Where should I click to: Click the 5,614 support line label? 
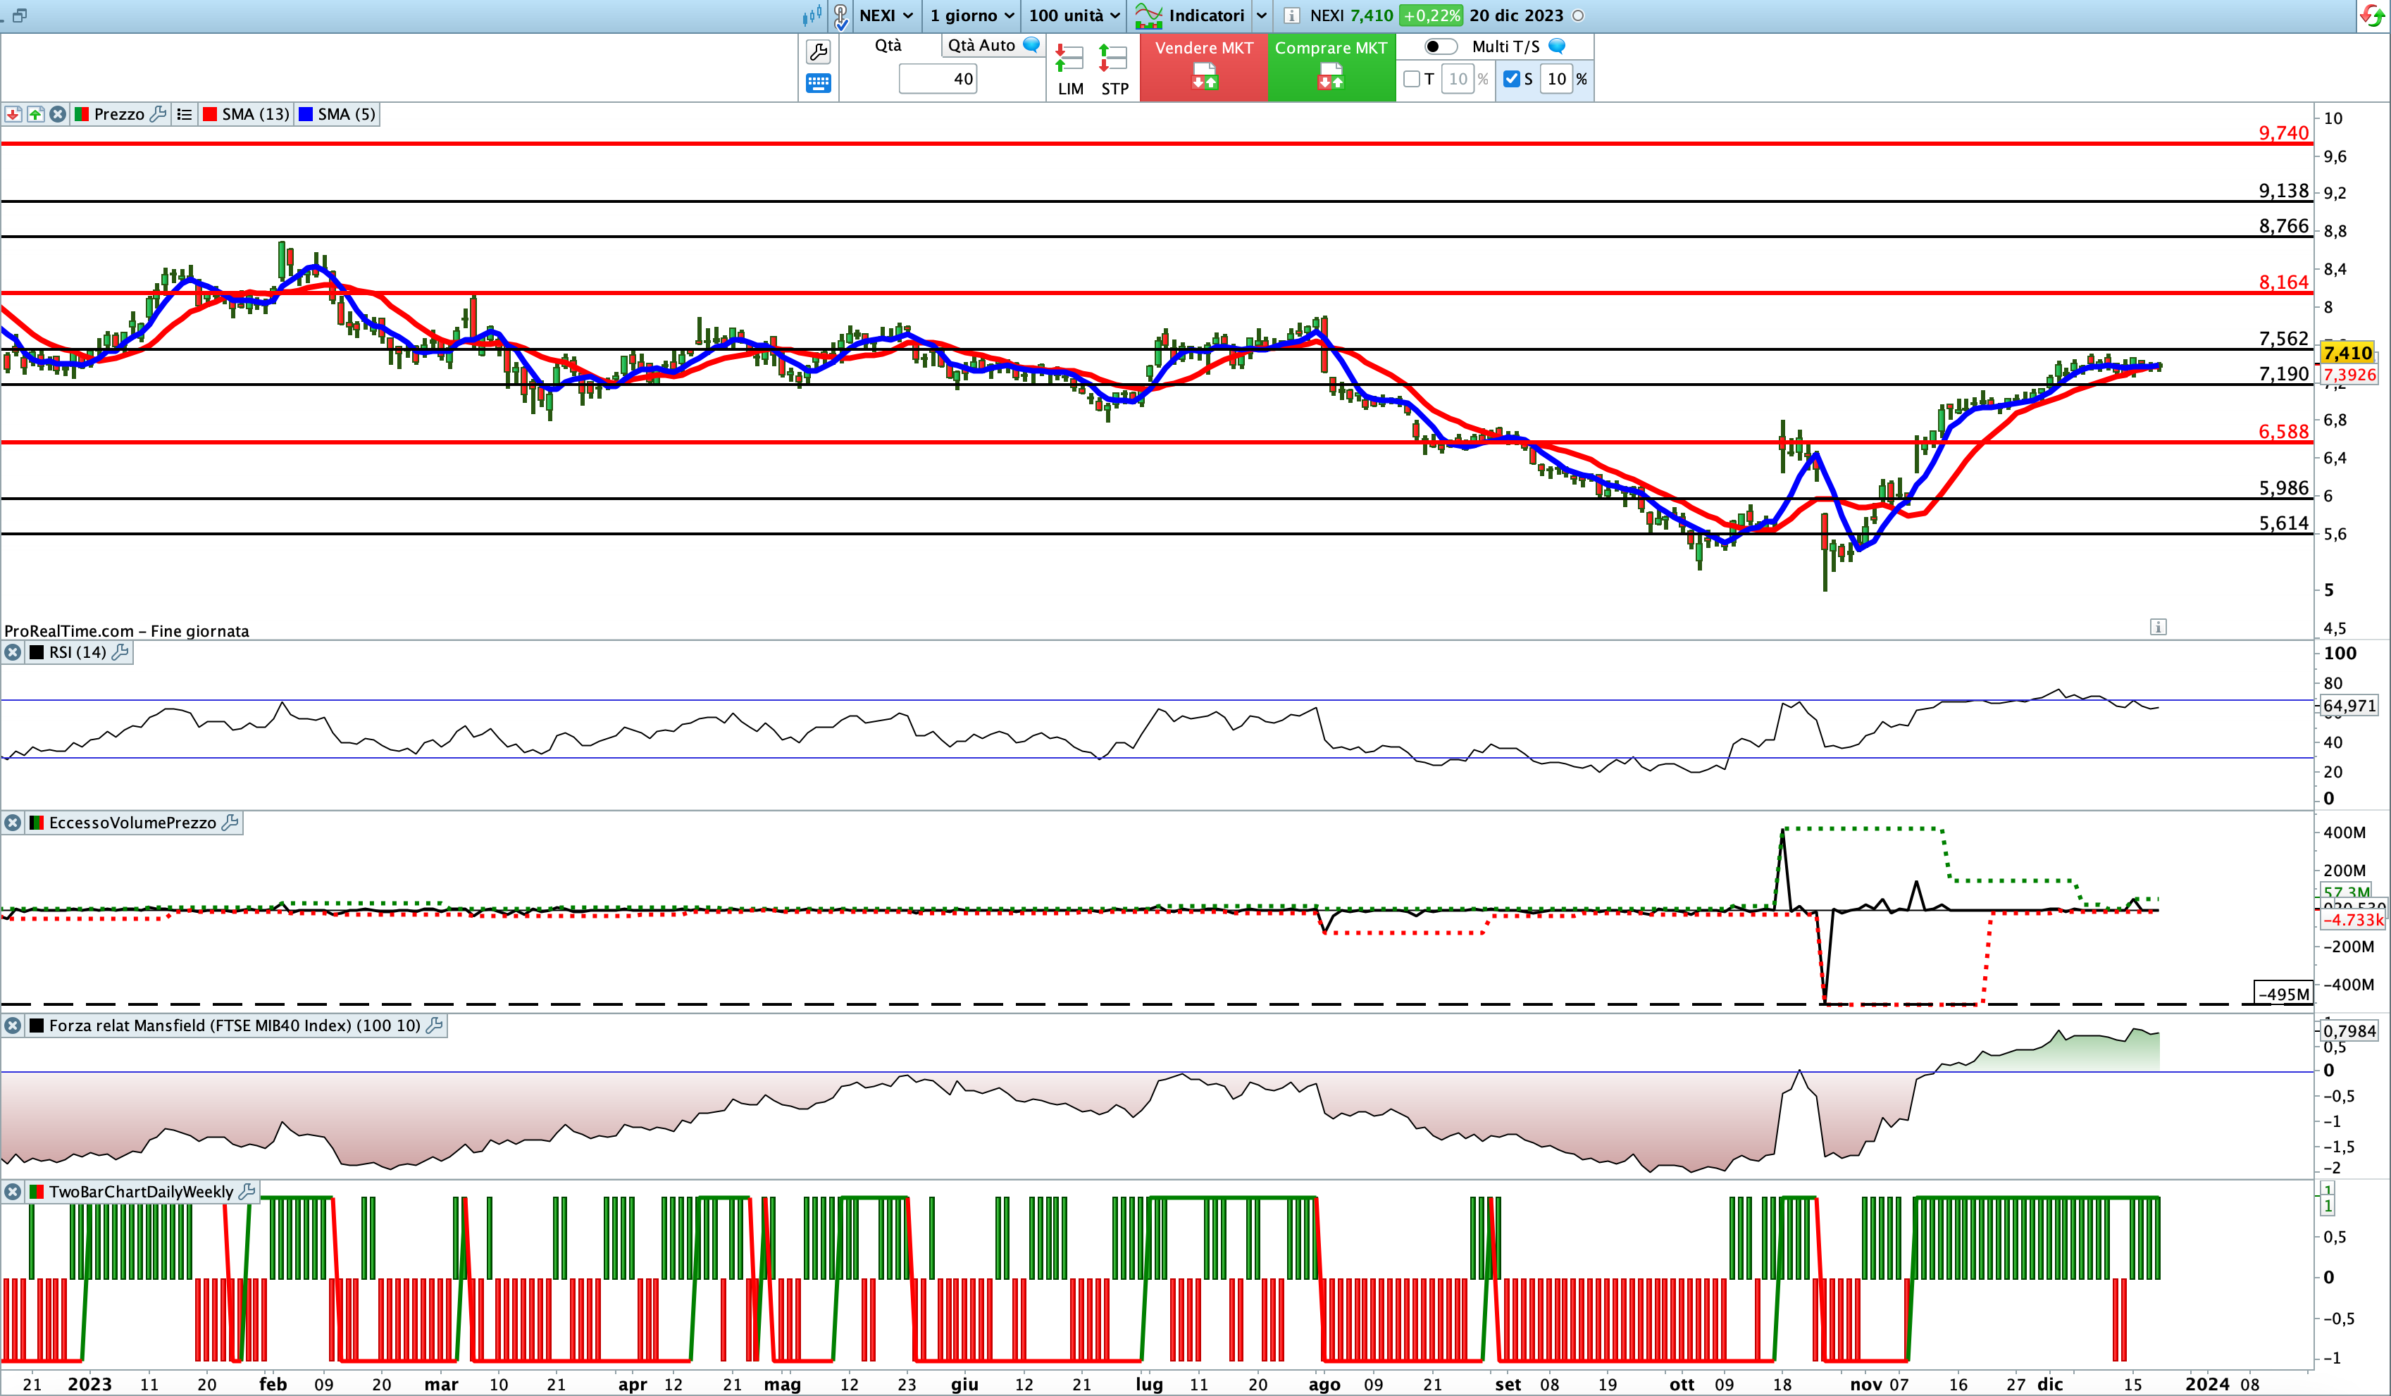(x=2284, y=523)
